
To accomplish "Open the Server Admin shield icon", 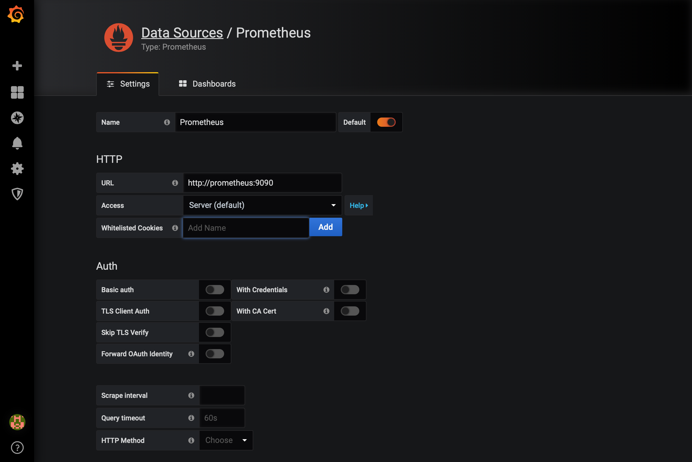I will coord(17,194).
